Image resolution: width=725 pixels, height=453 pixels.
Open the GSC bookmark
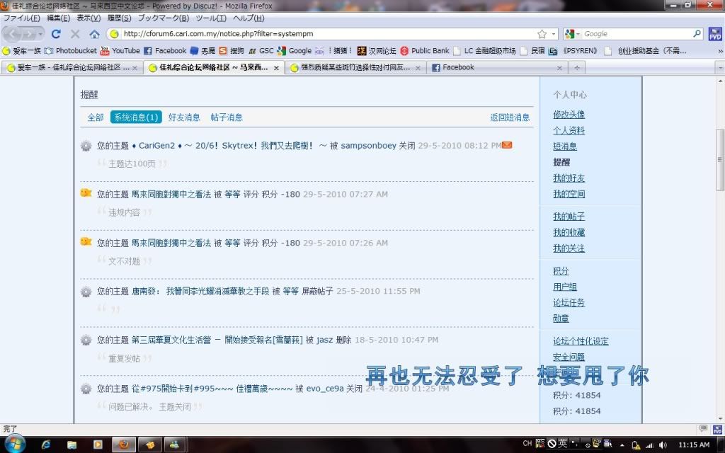tap(261, 51)
